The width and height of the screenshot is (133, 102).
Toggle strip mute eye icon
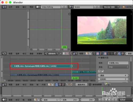99,71
